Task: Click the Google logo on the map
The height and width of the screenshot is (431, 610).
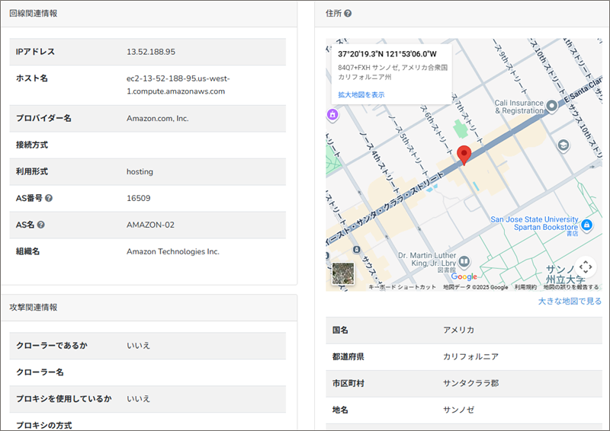Action: (x=464, y=277)
